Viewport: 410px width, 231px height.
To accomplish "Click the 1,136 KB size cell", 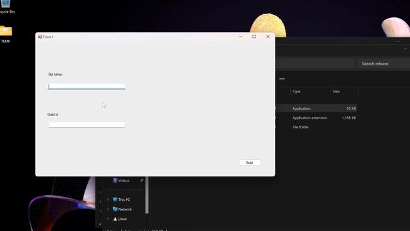I will tap(348, 118).
